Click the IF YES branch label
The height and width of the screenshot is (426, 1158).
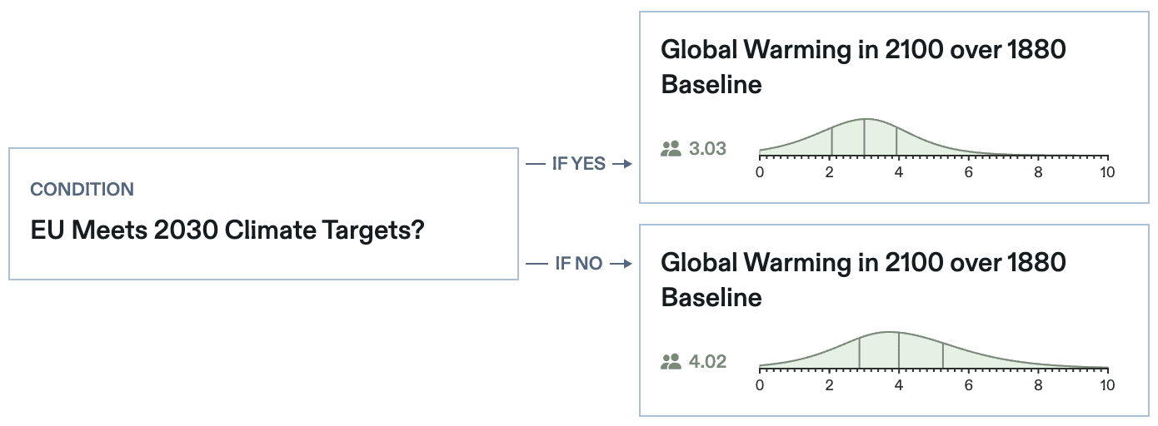(578, 164)
